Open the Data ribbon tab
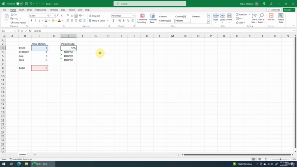The image size is (297, 167). tap(63, 10)
